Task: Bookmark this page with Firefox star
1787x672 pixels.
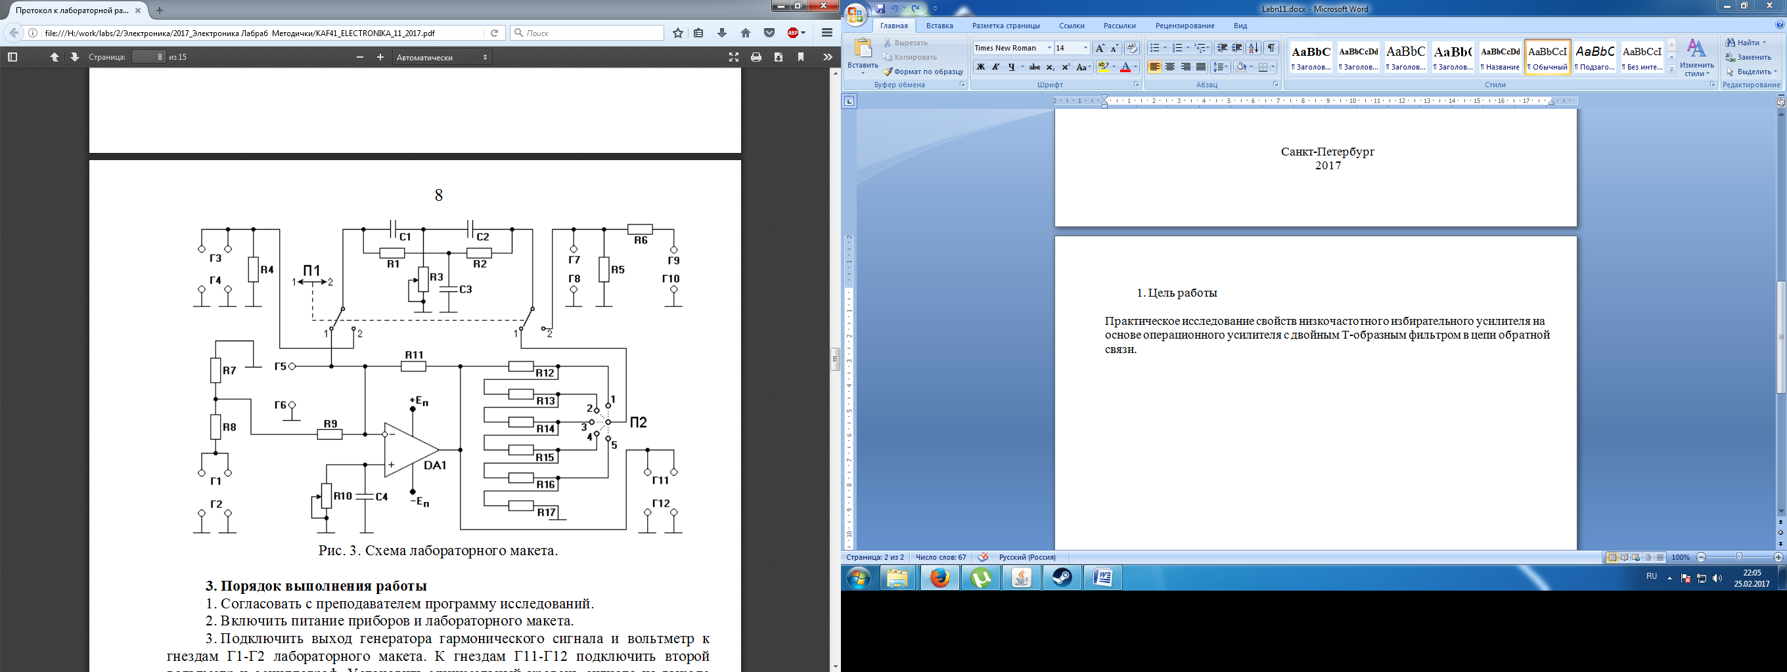Action: 678,33
